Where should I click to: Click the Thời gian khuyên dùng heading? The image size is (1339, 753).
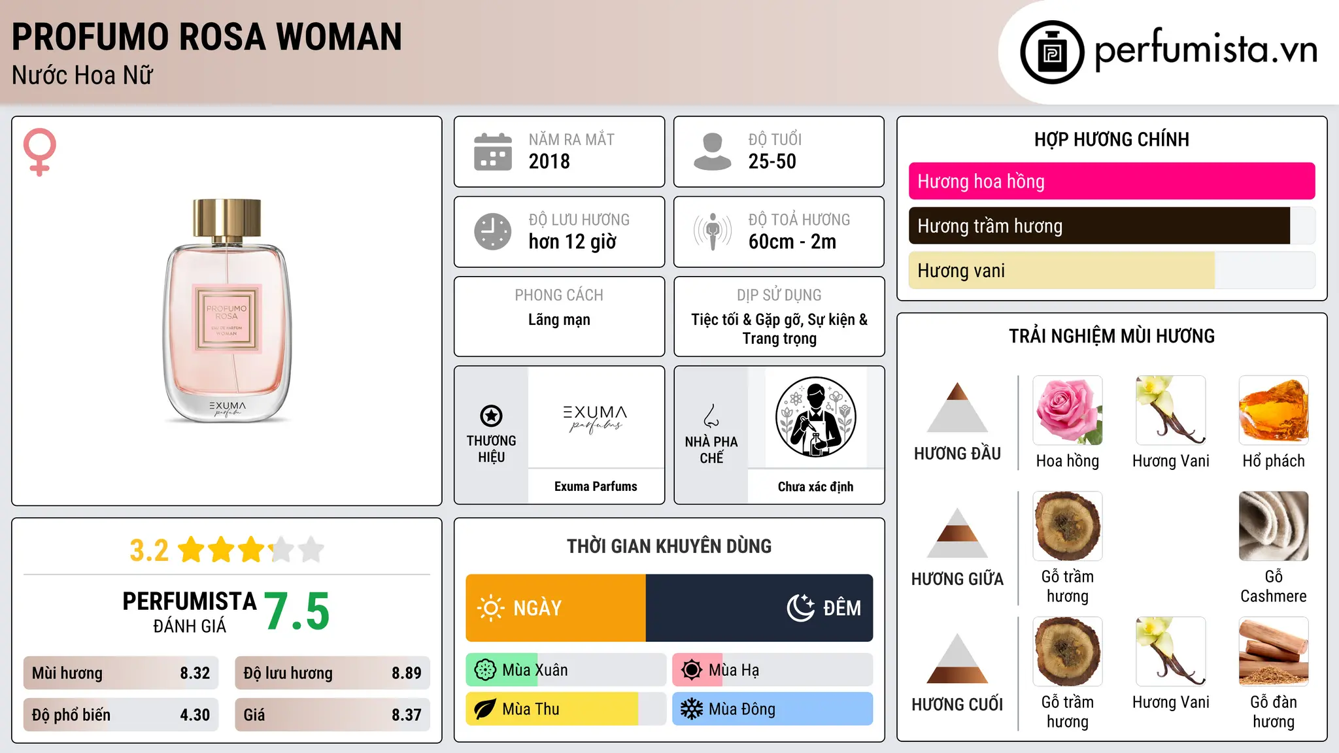(x=669, y=546)
